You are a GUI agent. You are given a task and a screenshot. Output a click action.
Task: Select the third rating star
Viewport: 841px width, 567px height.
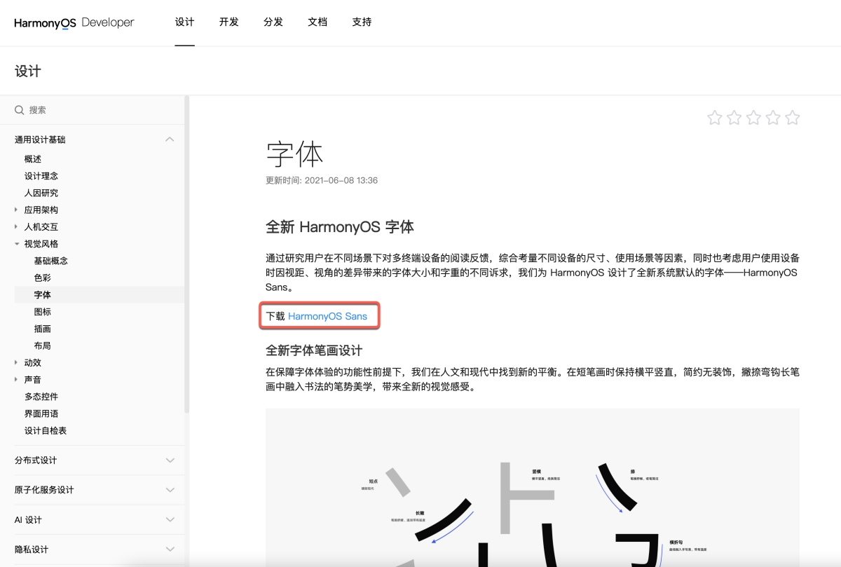(x=753, y=118)
